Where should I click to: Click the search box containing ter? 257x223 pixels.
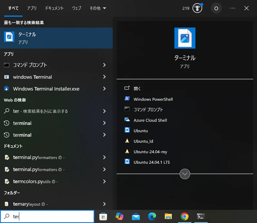(47, 217)
